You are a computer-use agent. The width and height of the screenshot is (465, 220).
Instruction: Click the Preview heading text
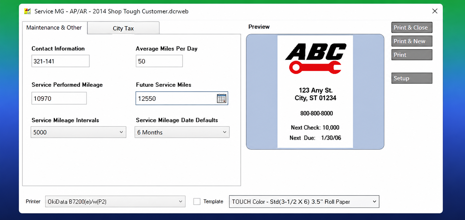pos(259,27)
